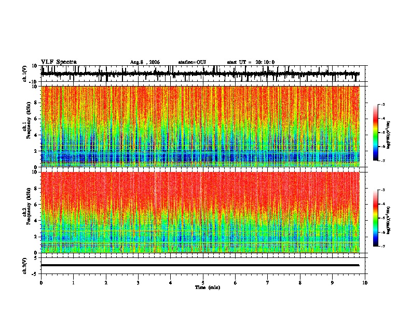
Task: Click time-axis tick label "9"
Action: (x=332, y=283)
